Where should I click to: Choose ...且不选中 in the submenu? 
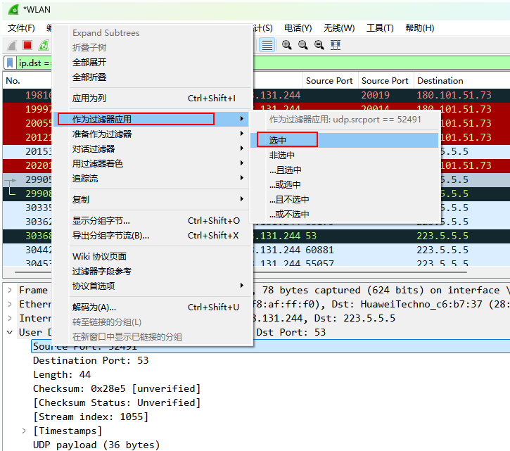(345, 200)
